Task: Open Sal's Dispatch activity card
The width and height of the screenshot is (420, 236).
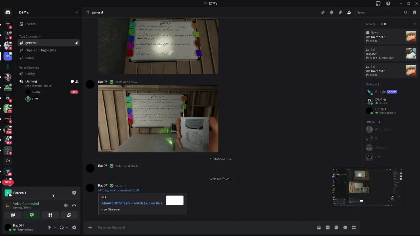Action: tap(391, 53)
